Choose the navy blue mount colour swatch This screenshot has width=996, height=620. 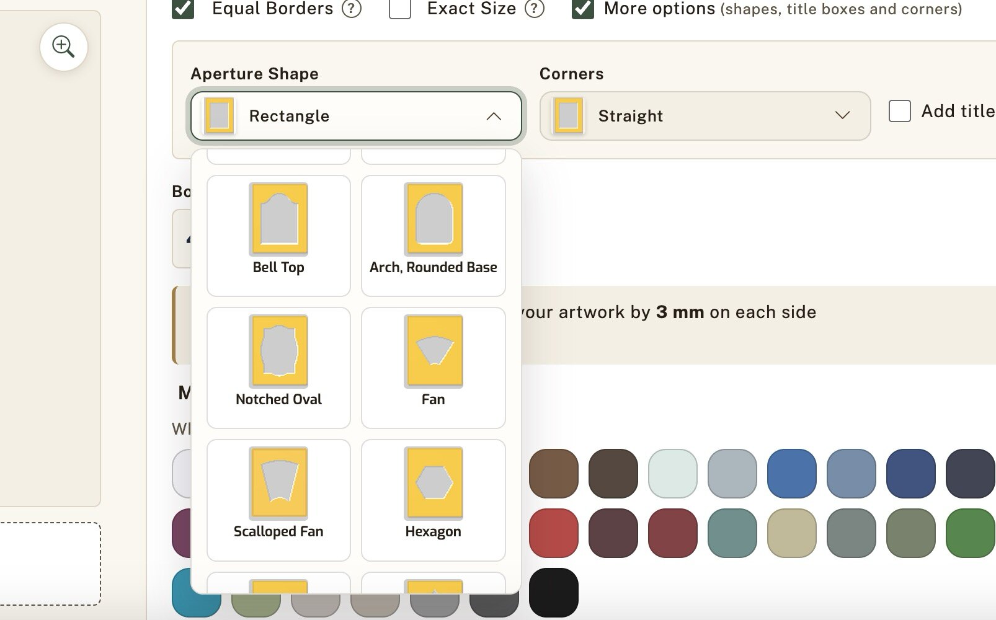pos(911,474)
